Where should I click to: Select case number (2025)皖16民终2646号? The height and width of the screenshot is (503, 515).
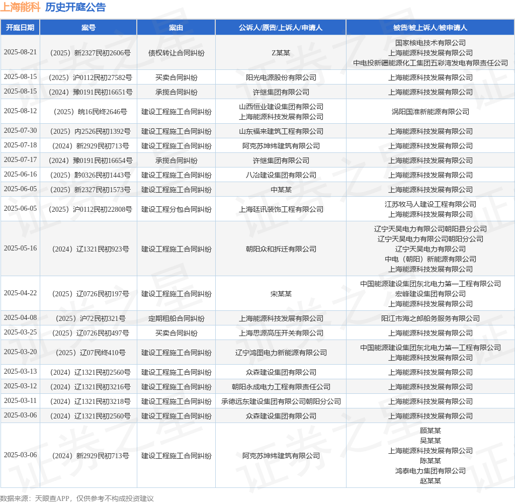point(89,112)
